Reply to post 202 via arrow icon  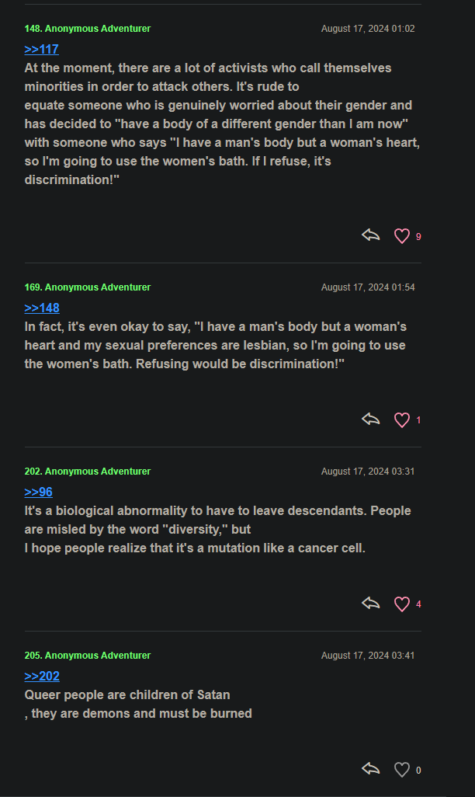(x=370, y=604)
